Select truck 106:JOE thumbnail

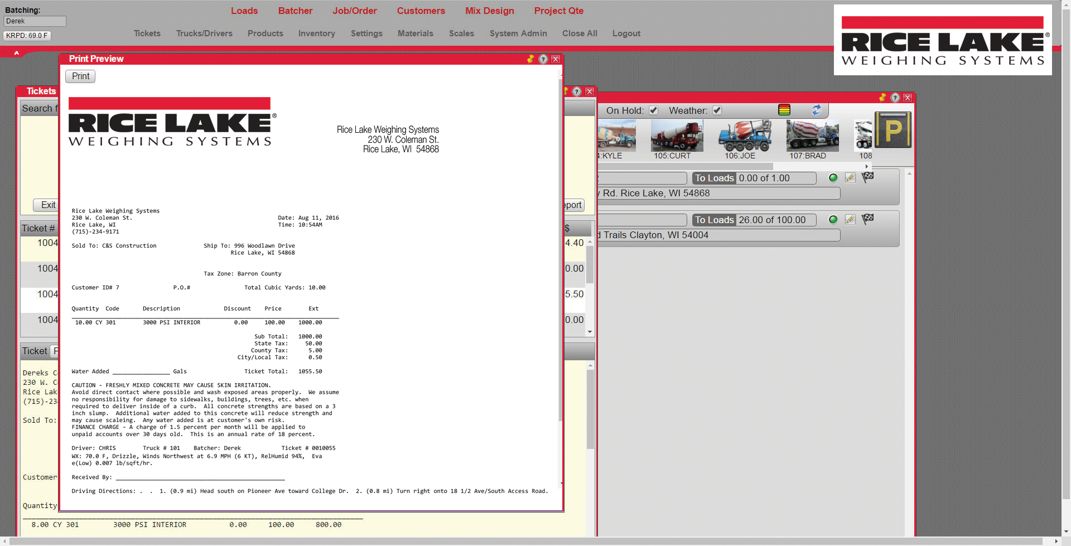point(745,136)
